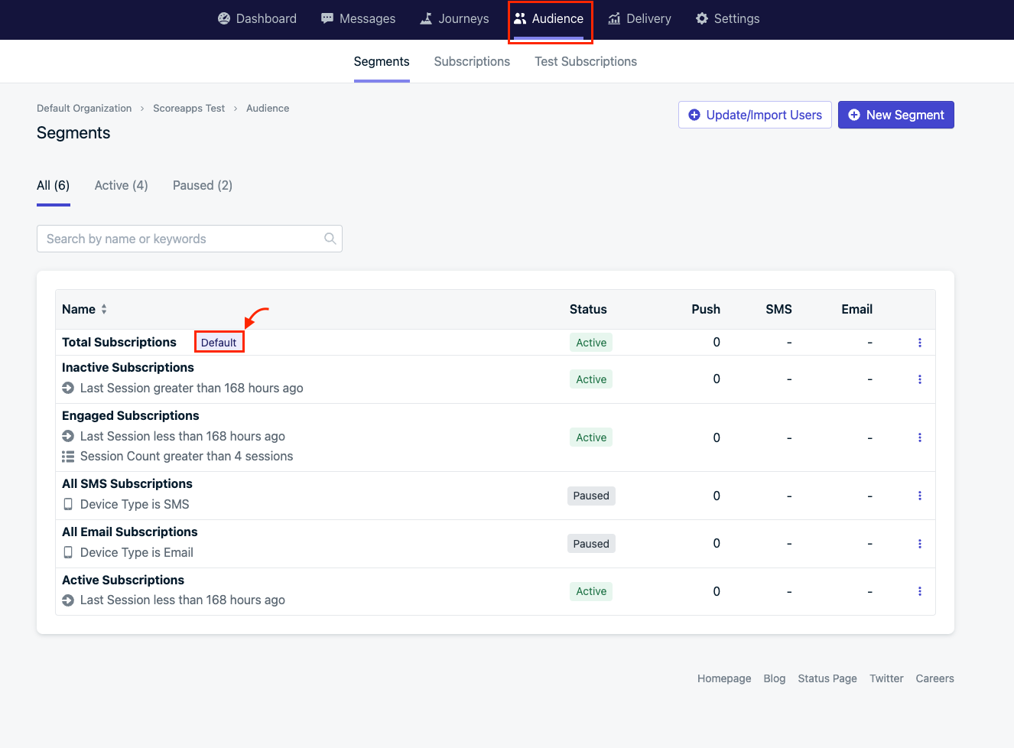Open the Dashboard nav item
The image size is (1014, 748).
coord(257,18)
